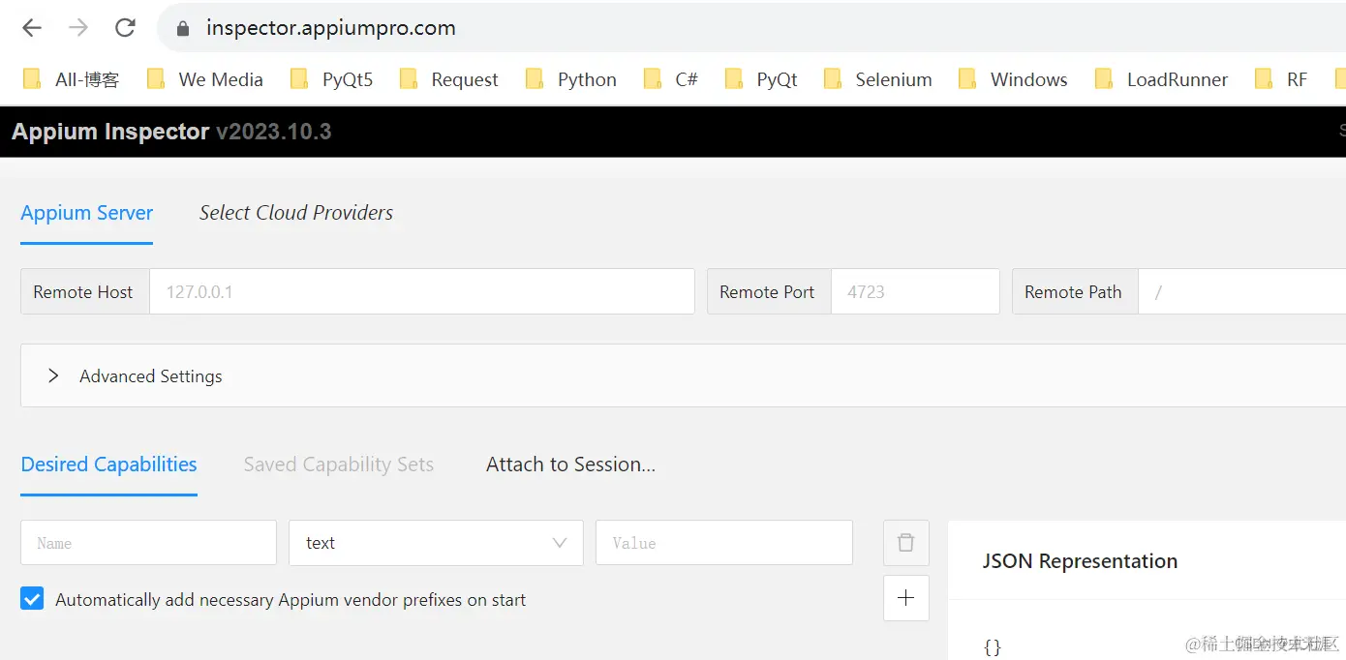
Task: Click the capability Name input field
Action: pyautogui.click(x=148, y=543)
